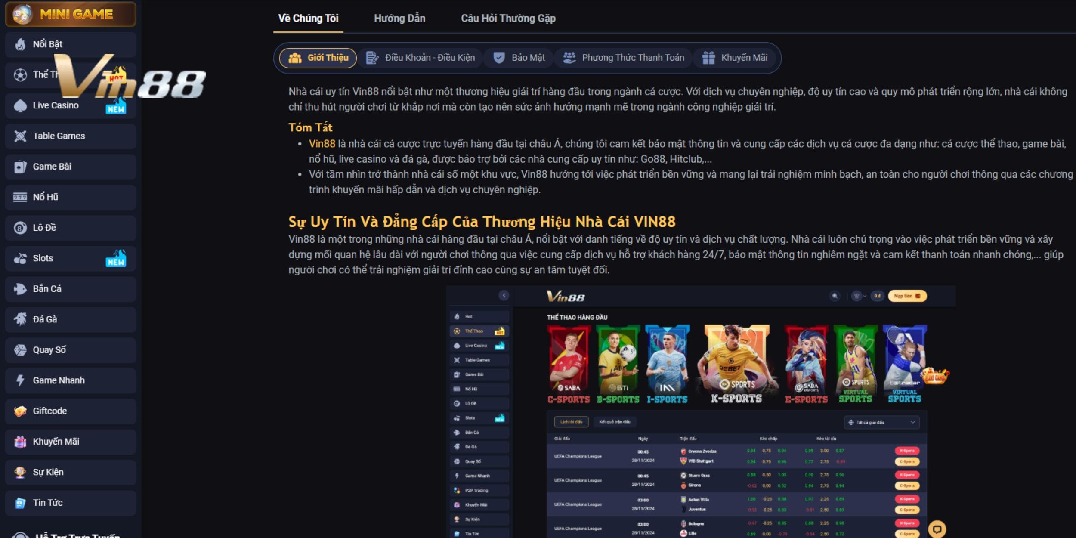
Task: Switch to Câu Hỏi Thường Gặp tab
Action: coord(508,19)
